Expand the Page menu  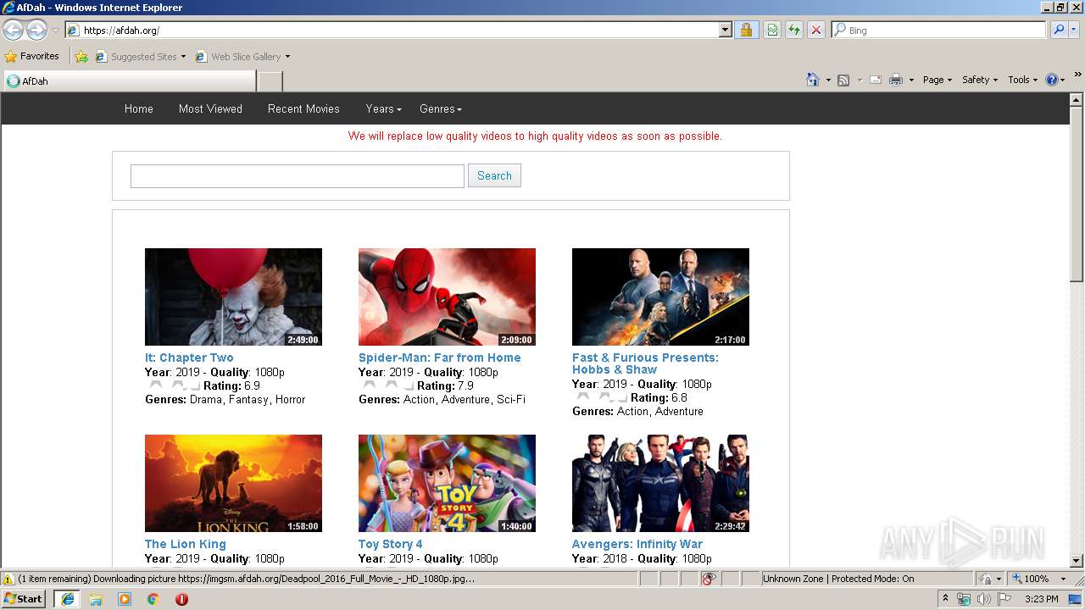(x=938, y=80)
